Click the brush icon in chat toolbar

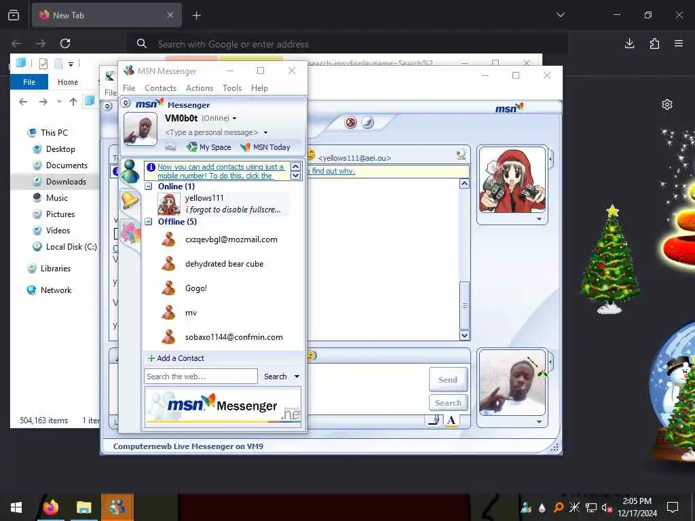[367, 122]
